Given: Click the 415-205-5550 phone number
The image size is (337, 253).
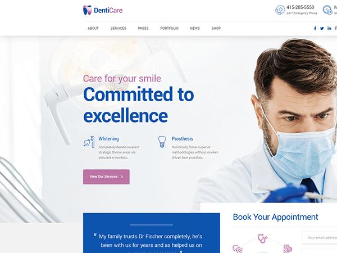Looking at the screenshot, I should pos(300,7).
